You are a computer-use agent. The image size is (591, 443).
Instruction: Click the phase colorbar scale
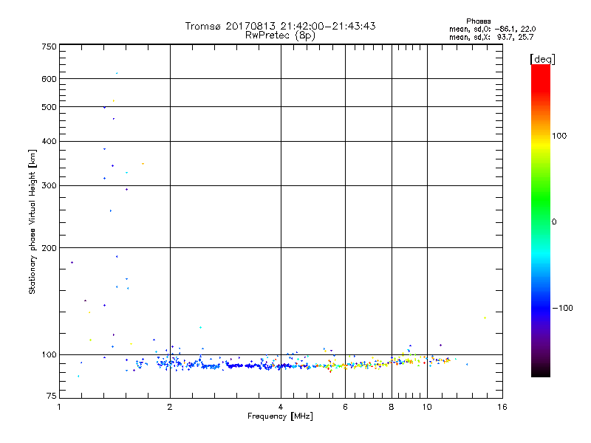(541, 220)
